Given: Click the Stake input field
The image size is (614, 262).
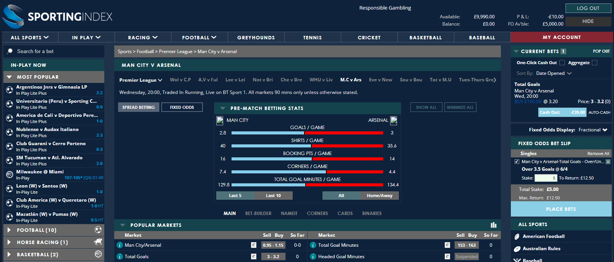Looking at the screenshot, I should [546, 178].
